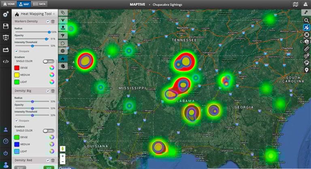Click the save floppy disk icon
The width and height of the screenshot is (311, 169).
pyautogui.click(x=6, y=26)
